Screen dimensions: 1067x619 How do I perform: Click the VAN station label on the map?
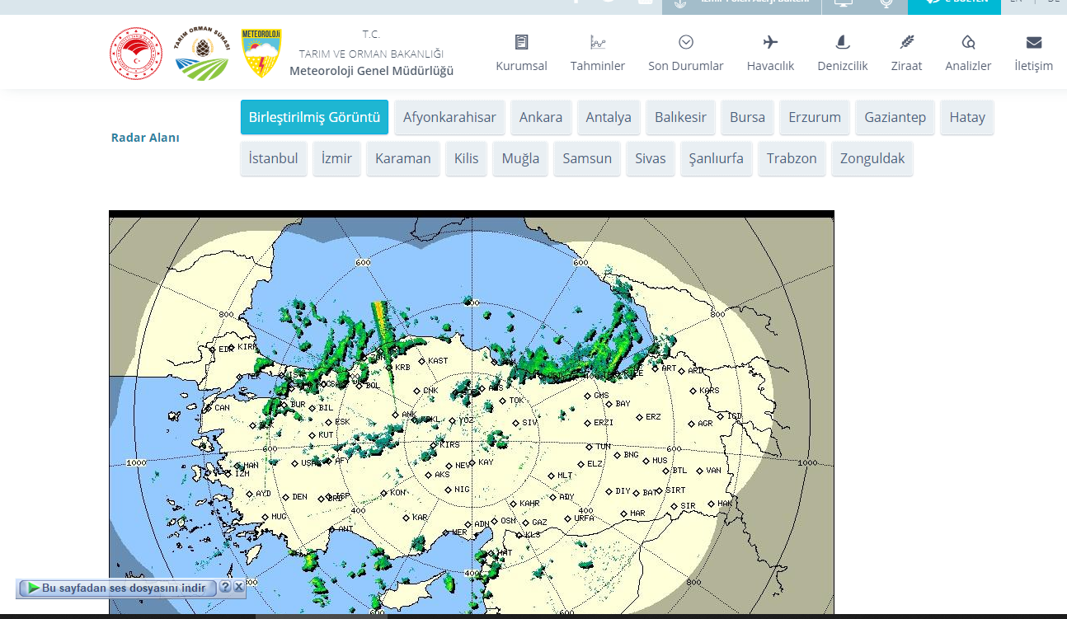(714, 471)
